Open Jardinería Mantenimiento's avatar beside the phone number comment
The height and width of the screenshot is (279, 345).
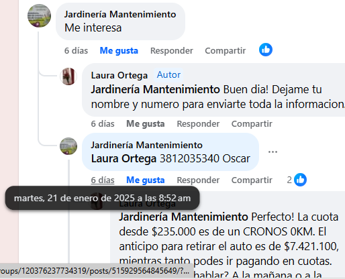click(x=68, y=146)
